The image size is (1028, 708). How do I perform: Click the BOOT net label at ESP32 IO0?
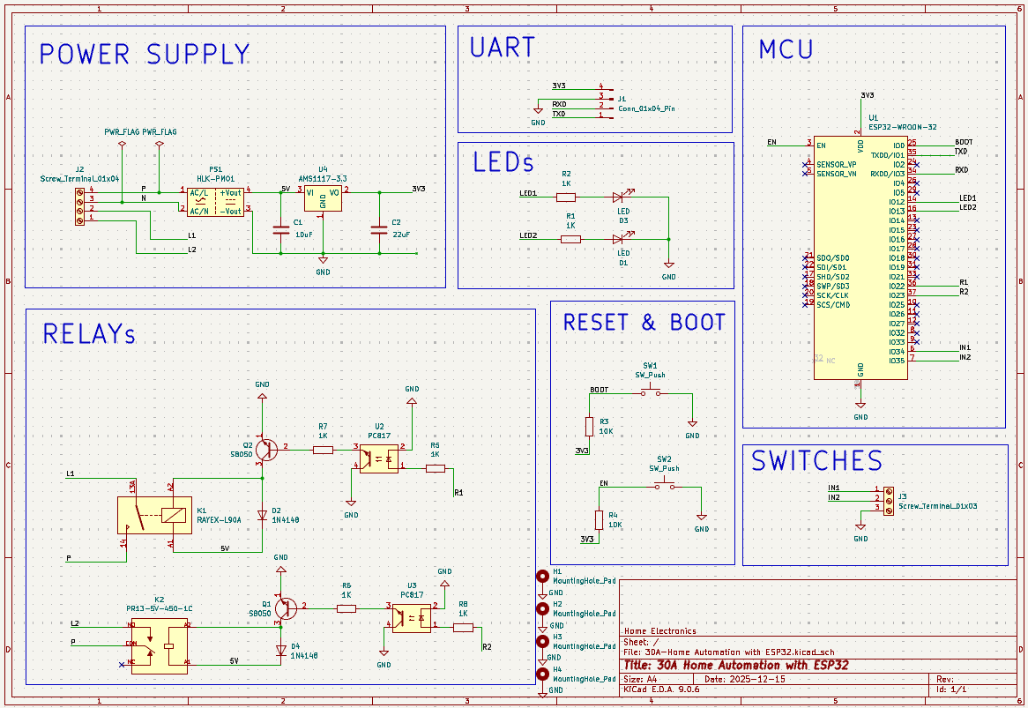964,142
